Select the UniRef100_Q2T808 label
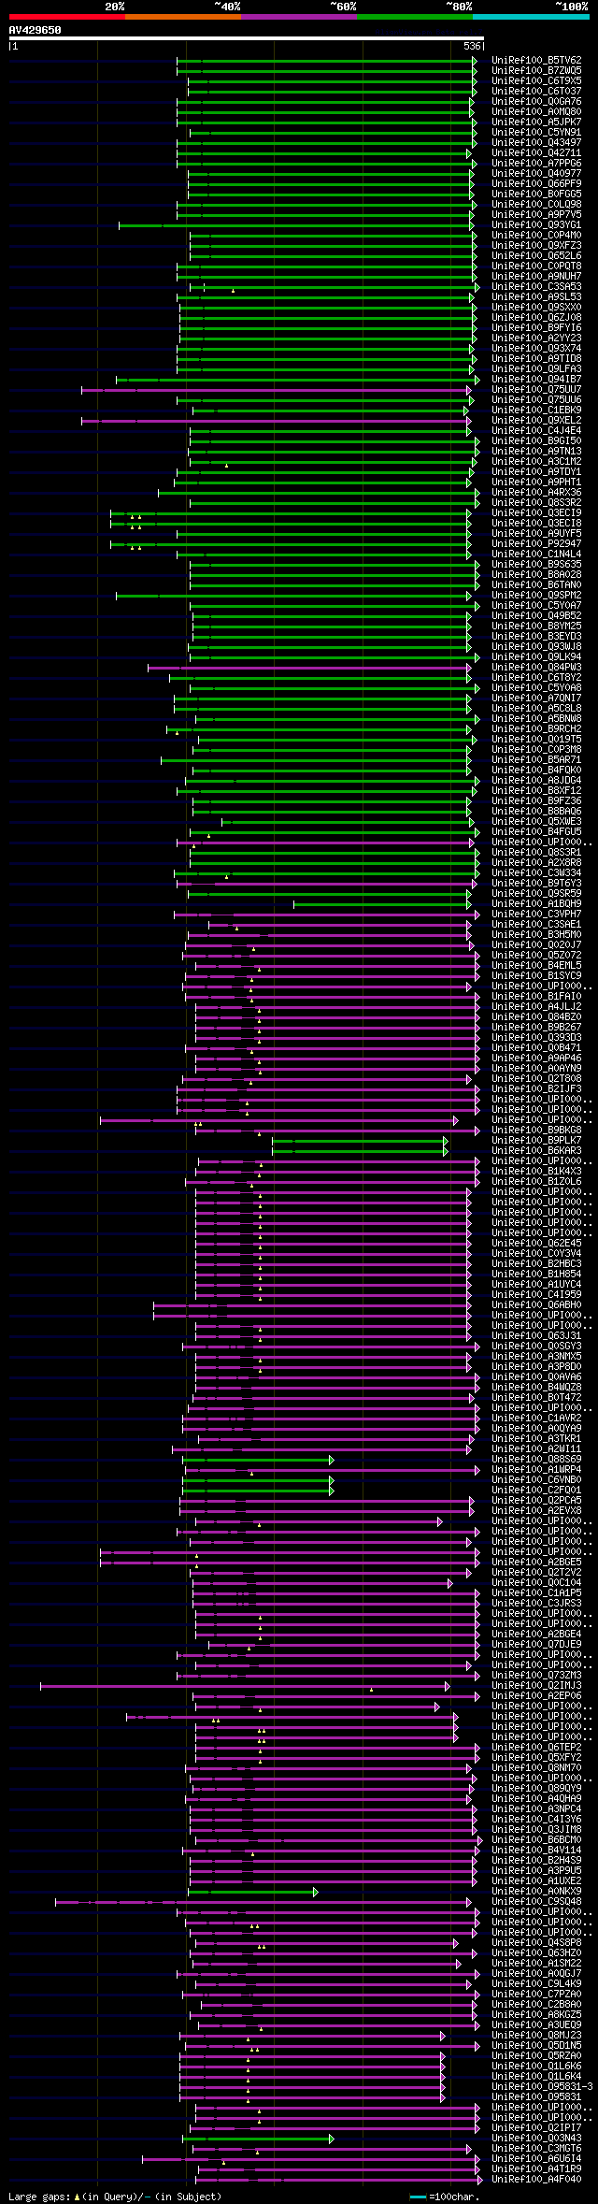This screenshot has width=598, height=2204. tap(536, 1079)
